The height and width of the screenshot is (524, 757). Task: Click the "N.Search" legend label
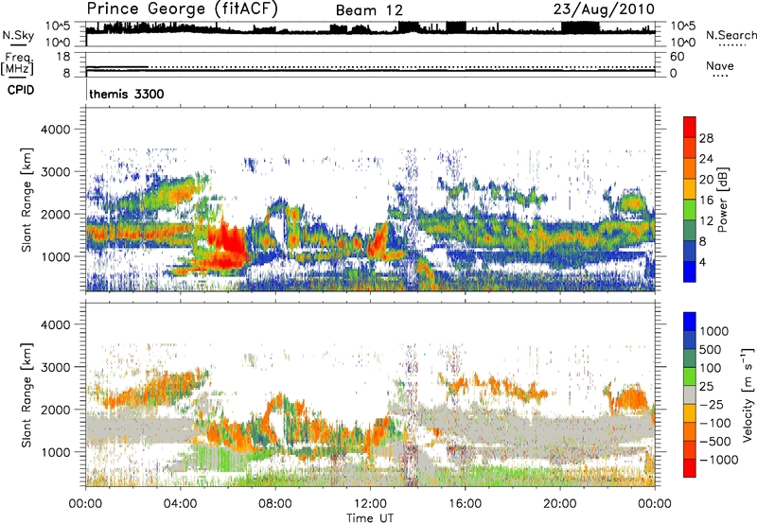[731, 35]
